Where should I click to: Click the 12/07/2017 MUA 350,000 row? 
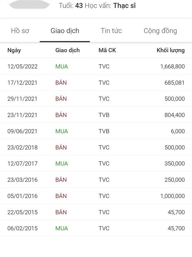[x=96, y=164]
